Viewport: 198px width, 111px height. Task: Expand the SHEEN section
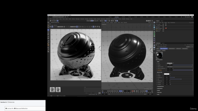[158, 90]
